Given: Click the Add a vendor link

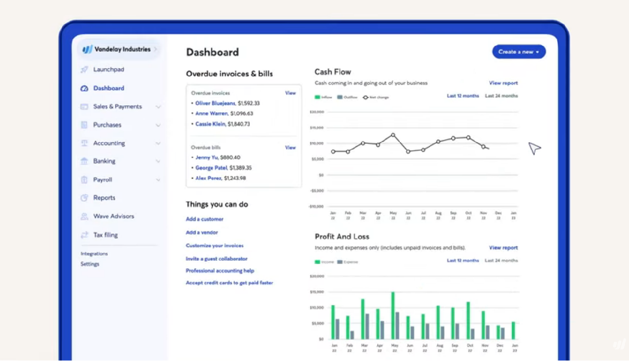Looking at the screenshot, I should pos(202,232).
